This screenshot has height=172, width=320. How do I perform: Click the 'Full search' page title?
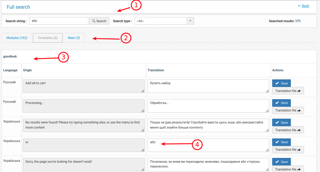pos(18,7)
